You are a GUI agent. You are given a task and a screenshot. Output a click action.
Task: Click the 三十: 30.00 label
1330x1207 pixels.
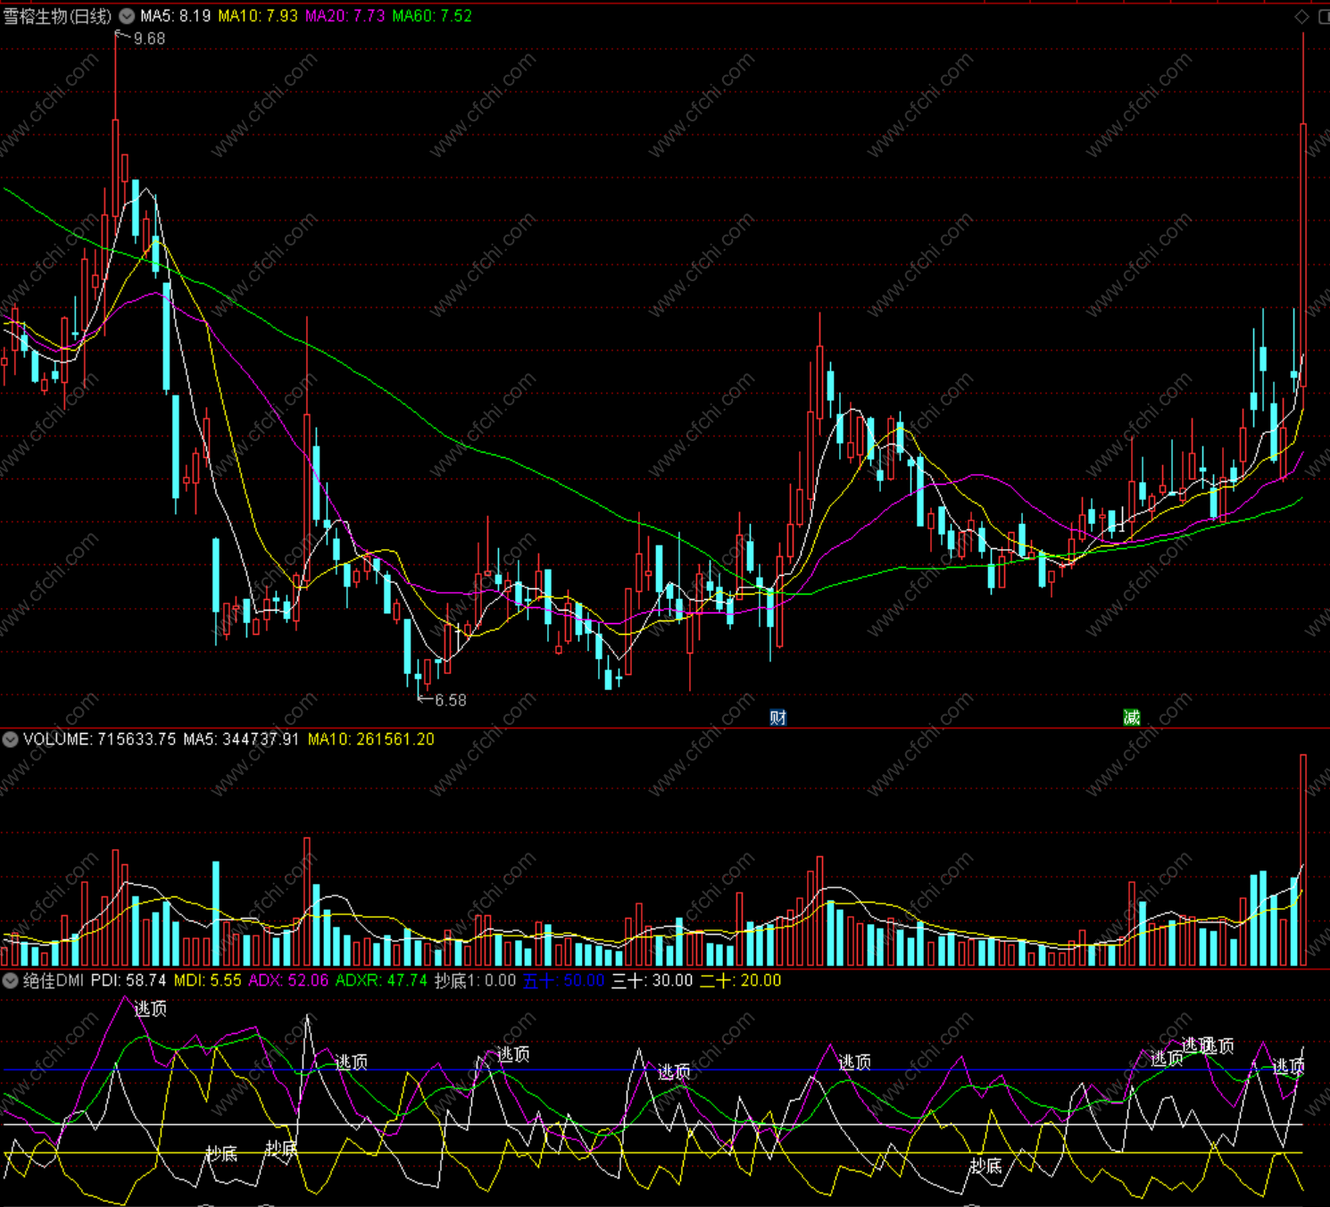(653, 980)
